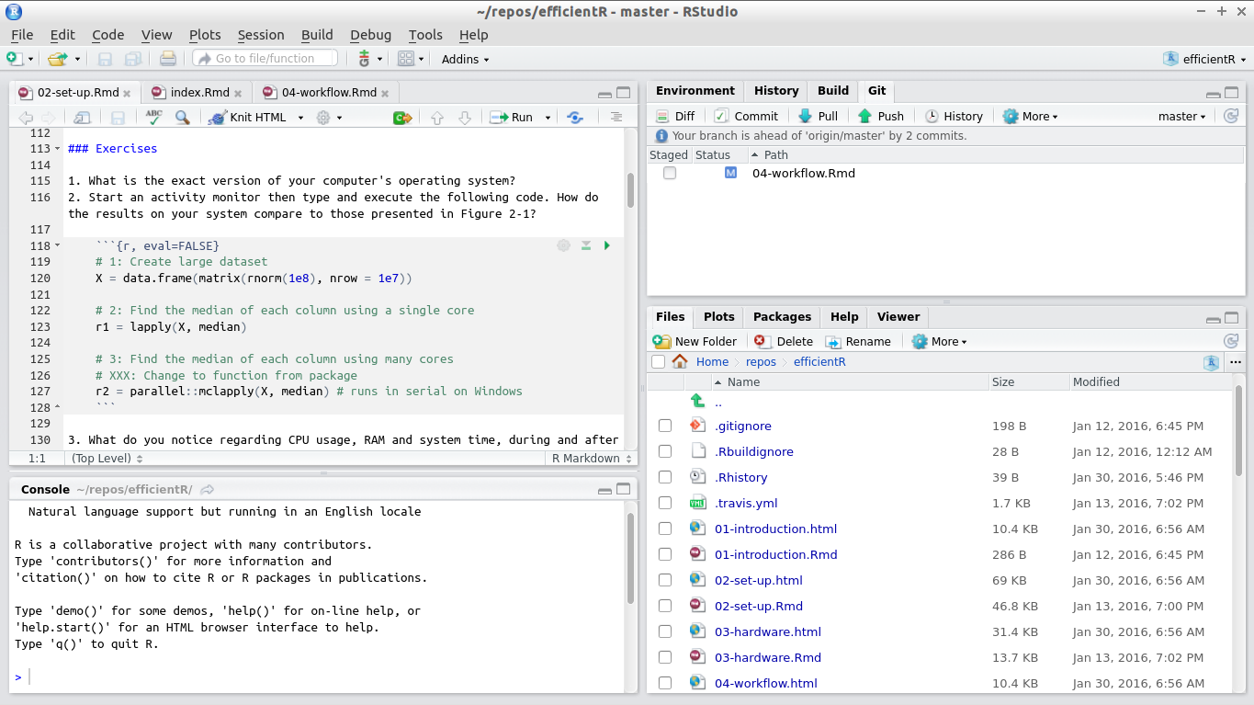The height and width of the screenshot is (705, 1254).
Task: Click the Git Push icon
Action: [x=864, y=116]
